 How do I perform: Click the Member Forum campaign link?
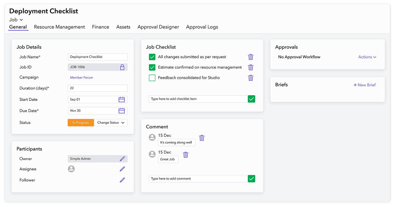[x=81, y=78]
